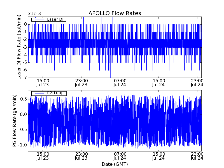This screenshot has height=168, width=224.
Task: Click the top plot's '15:00 Jul 24' tick label
Action: click(x=158, y=83)
